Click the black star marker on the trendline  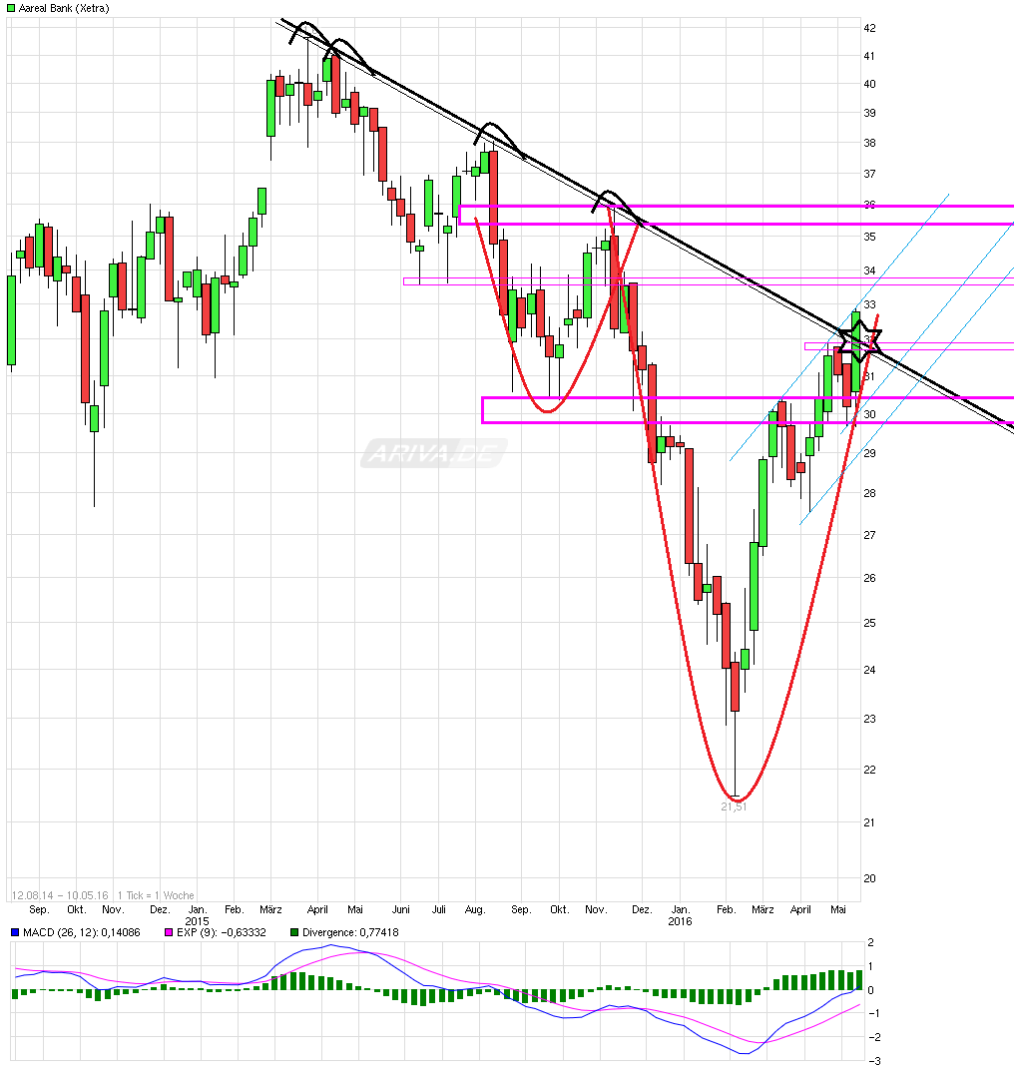pos(859,340)
